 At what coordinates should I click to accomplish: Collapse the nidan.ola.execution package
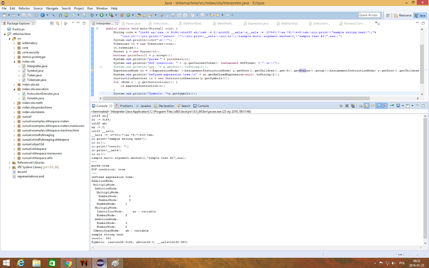[x=14, y=89]
